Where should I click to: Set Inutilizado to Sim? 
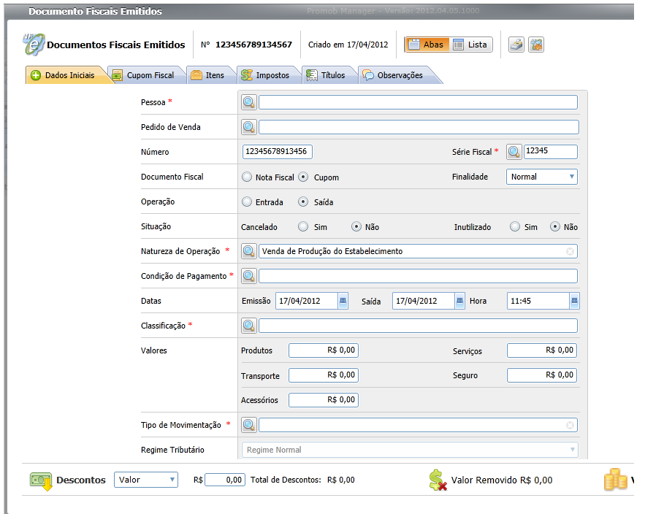tap(514, 226)
